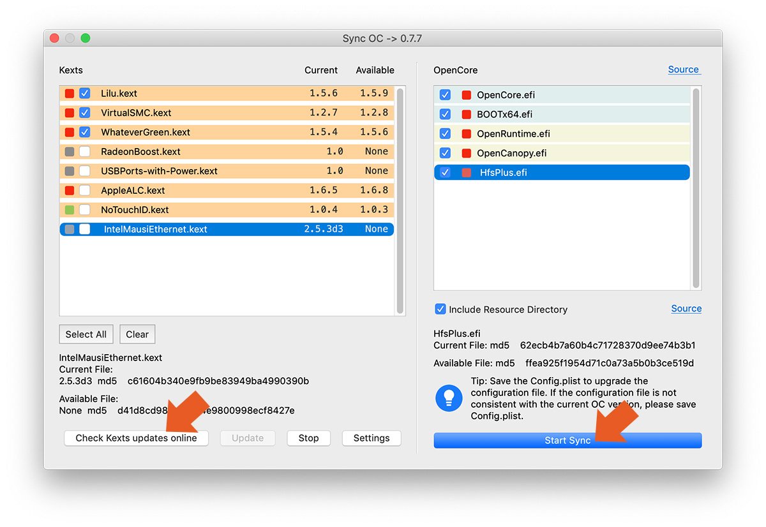Click the Stop button
Screen dimensions: 766x527
[308, 438]
